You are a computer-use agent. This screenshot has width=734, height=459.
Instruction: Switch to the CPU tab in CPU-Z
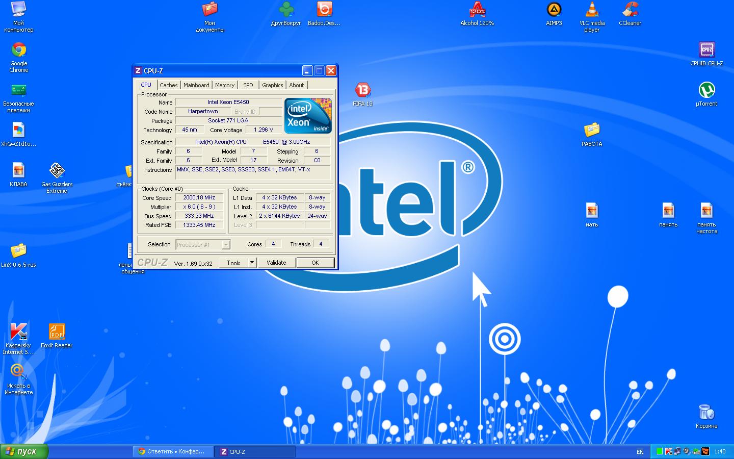(146, 85)
